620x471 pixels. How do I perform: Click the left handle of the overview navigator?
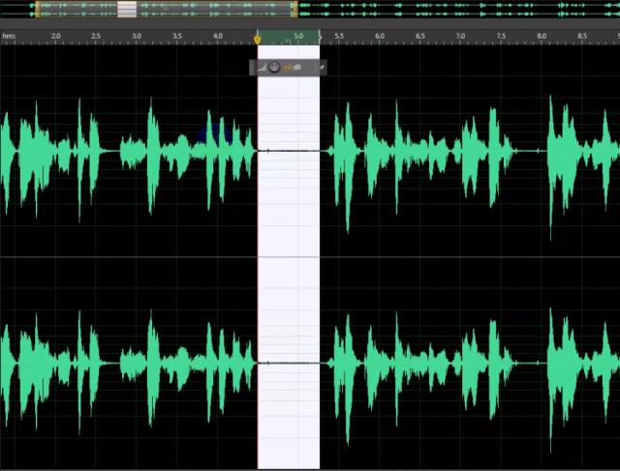pyautogui.click(x=34, y=10)
